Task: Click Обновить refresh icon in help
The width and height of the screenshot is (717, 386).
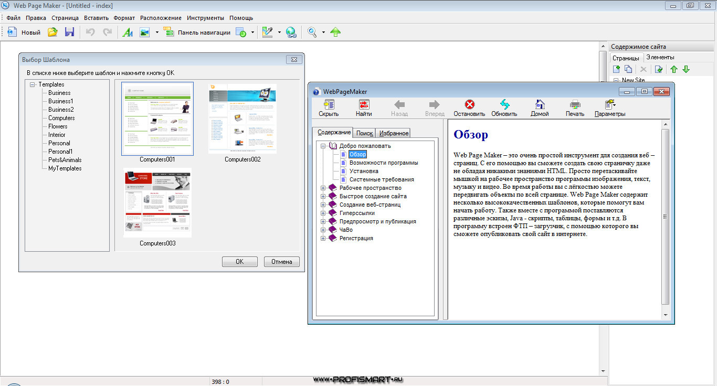Action: [x=504, y=108]
